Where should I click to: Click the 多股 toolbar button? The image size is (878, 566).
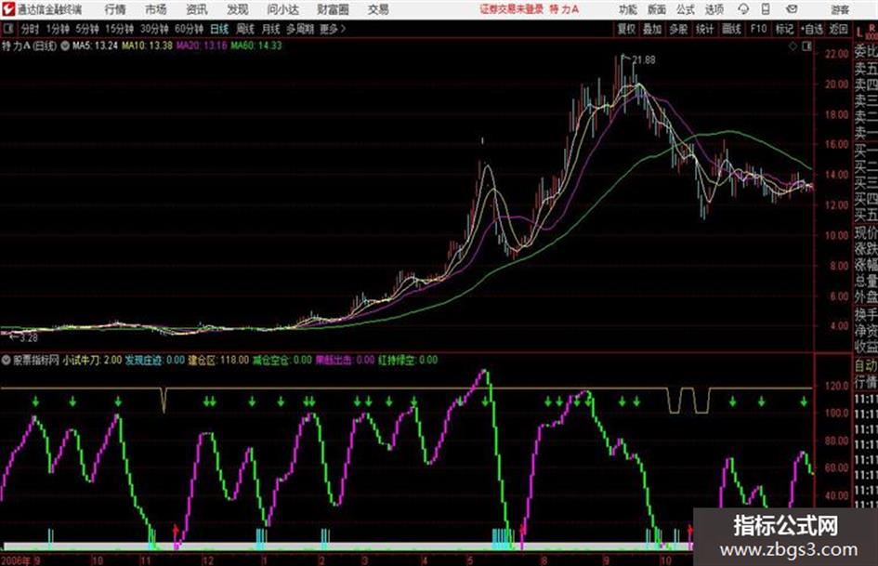pyautogui.click(x=678, y=29)
